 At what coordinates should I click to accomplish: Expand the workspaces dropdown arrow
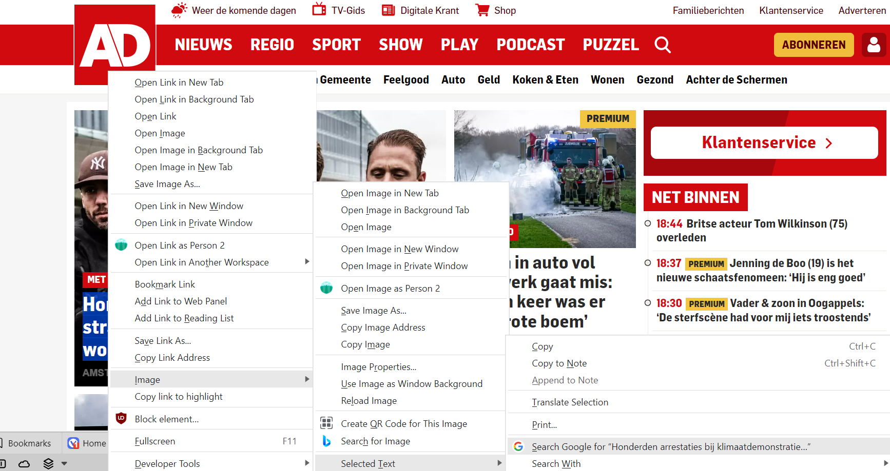(64, 464)
